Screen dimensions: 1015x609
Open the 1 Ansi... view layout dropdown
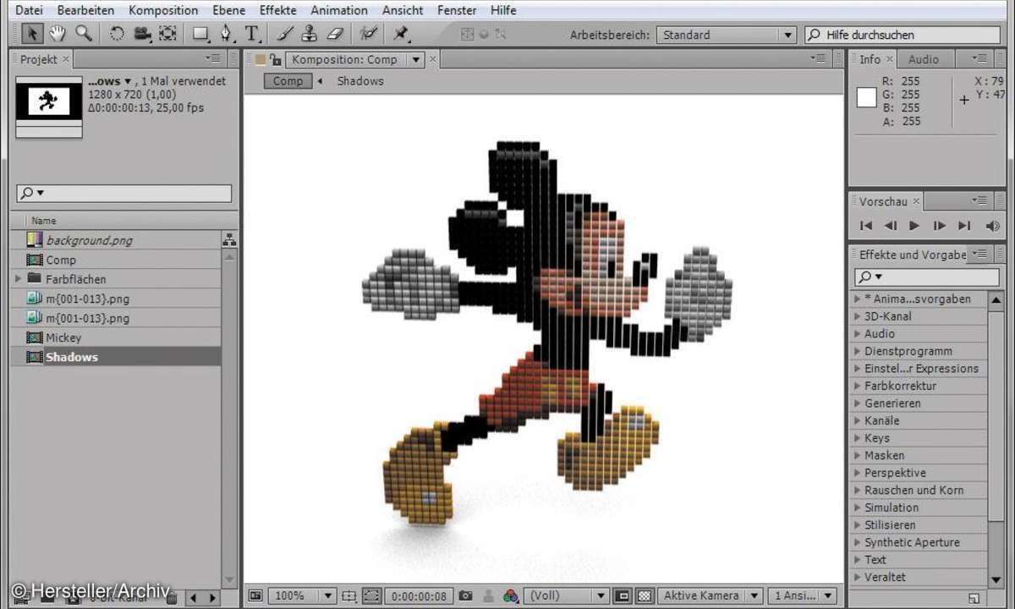click(804, 595)
